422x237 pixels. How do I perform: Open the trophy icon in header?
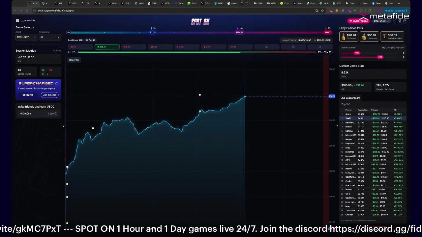tap(400, 21)
